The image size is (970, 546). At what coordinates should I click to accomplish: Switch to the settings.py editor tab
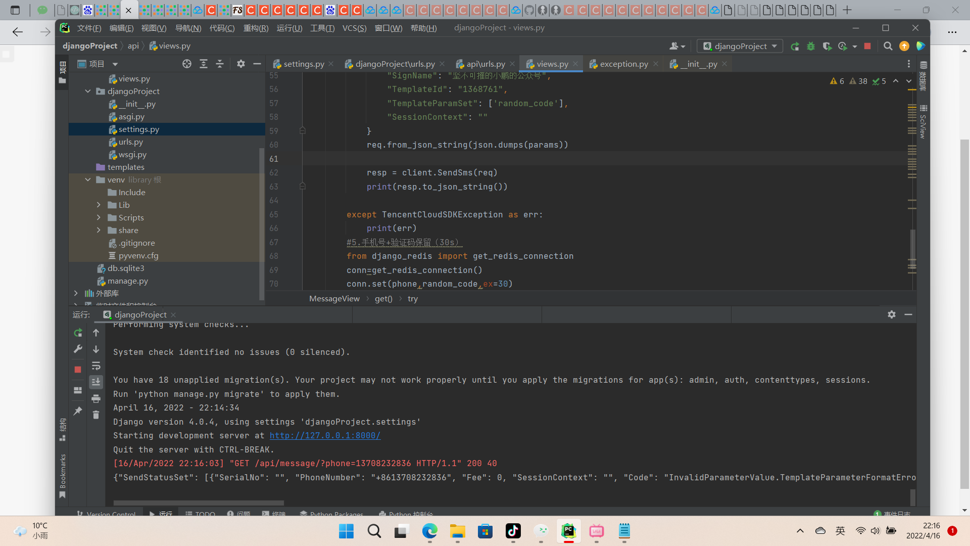304,64
